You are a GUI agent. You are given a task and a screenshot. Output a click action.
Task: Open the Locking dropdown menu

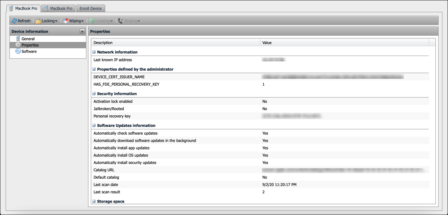[56, 21]
